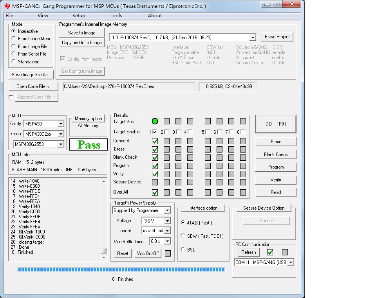Open the Current max 50 mA dropdown

(x=167, y=231)
